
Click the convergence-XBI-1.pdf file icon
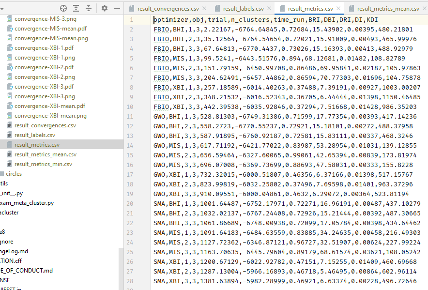pos(9,48)
